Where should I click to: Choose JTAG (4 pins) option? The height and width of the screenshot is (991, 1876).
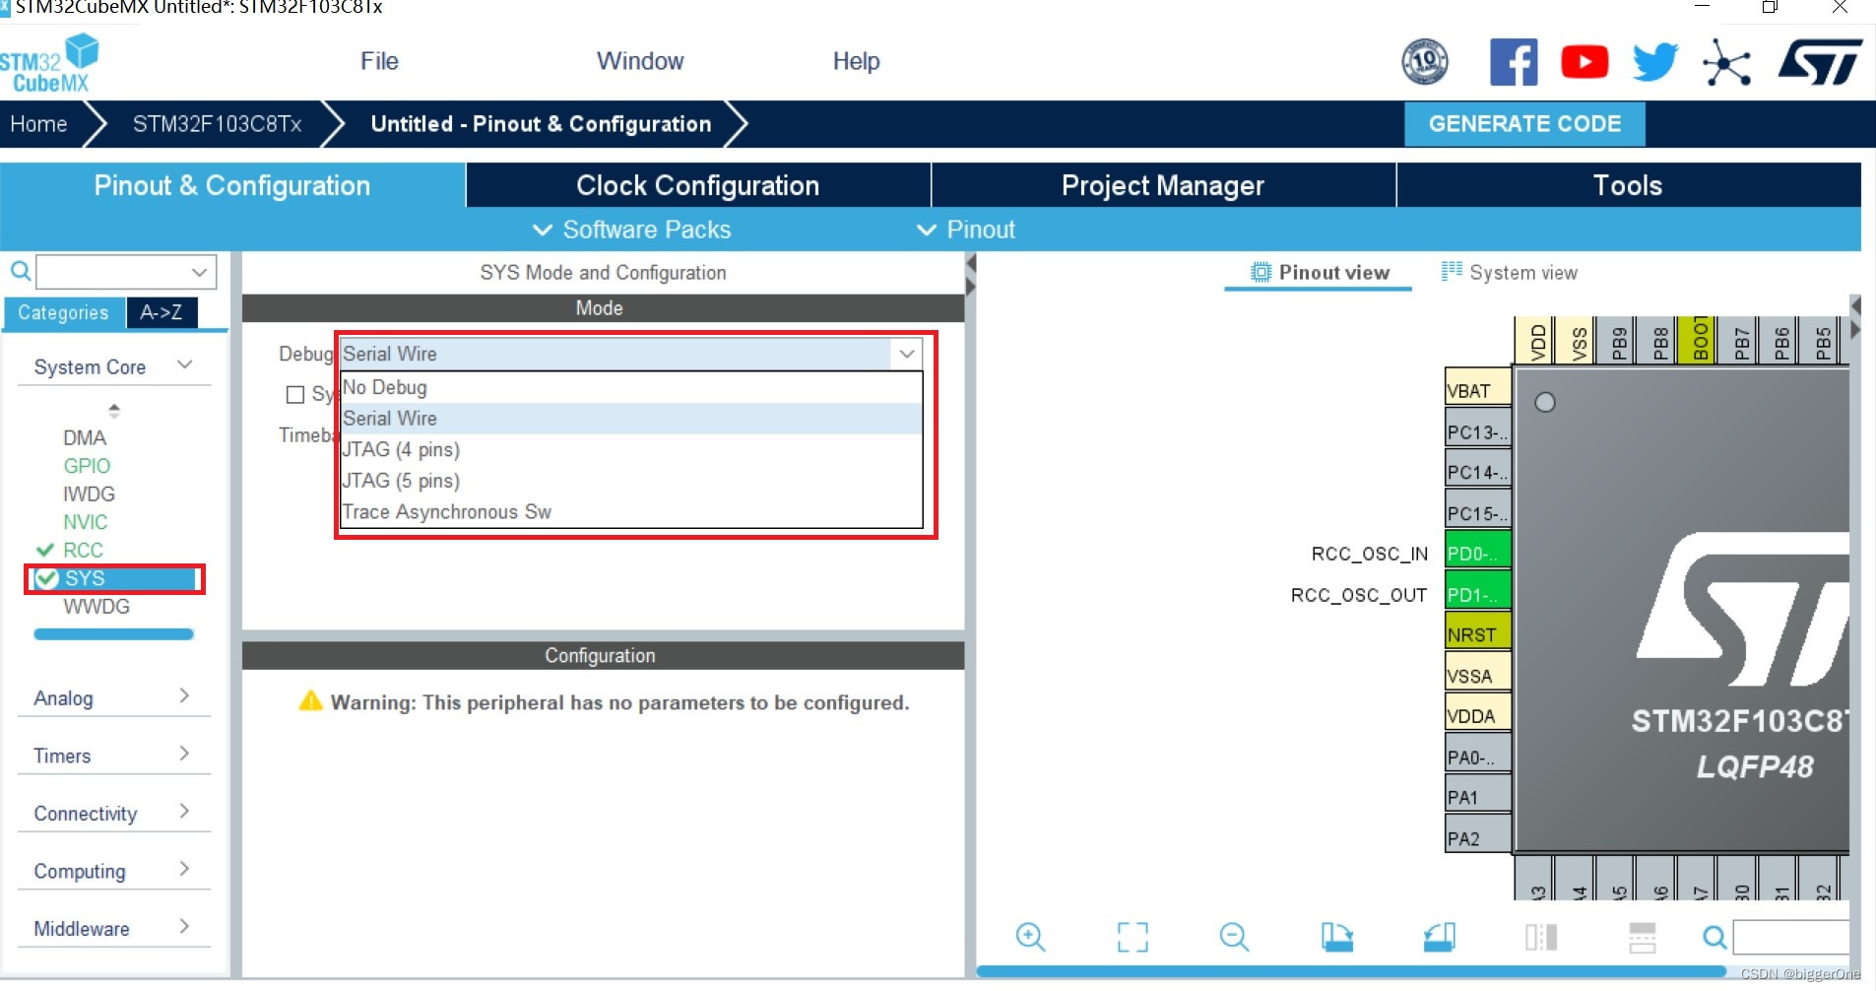pos(630,449)
